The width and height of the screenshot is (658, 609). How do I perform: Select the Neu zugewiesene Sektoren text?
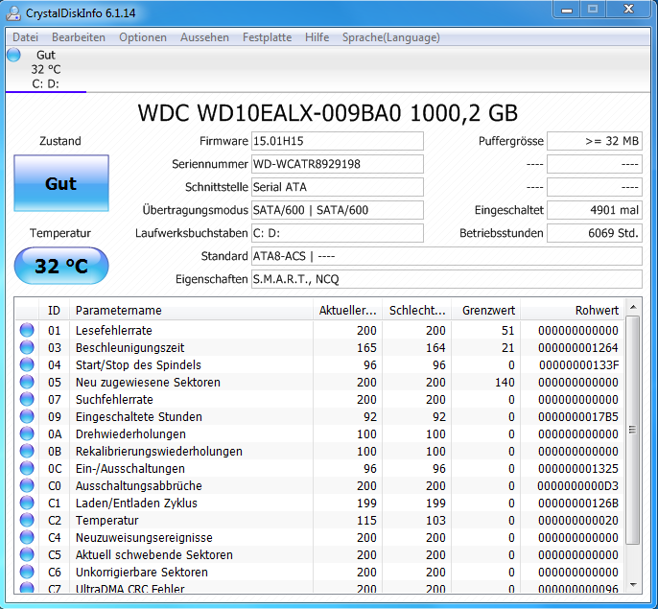tap(148, 382)
